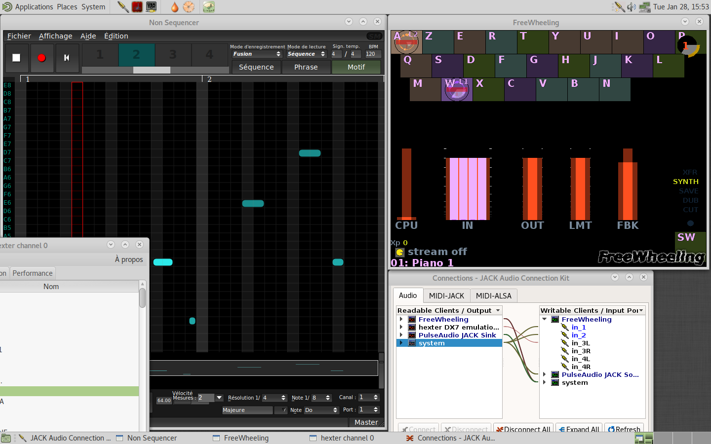The width and height of the screenshot is (711, 444).
Task: Open the volume speaker tray icon
Action: point(631,7)
